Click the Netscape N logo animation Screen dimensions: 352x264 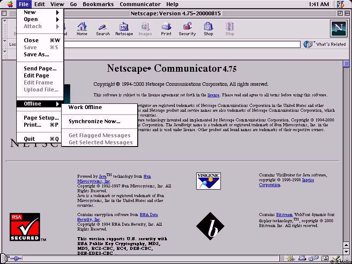coord(338,29)
